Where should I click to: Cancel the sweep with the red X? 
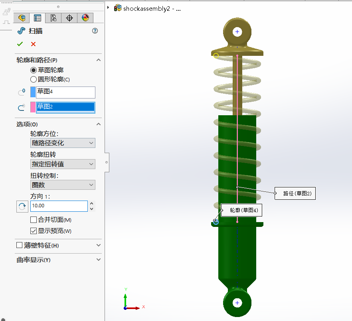33,44
